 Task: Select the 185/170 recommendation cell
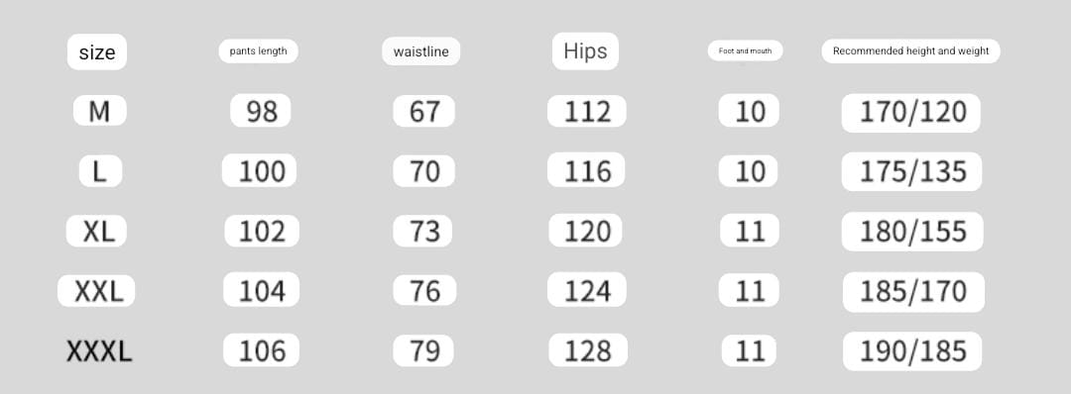pos(914,292)
